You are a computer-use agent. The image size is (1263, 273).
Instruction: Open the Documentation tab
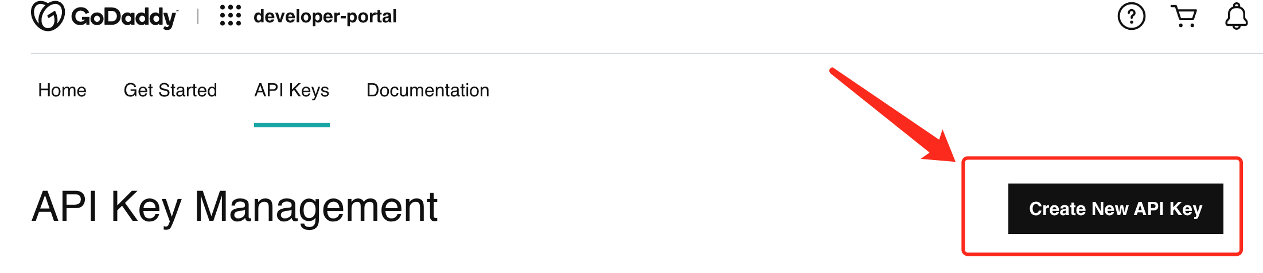coord(428,90)
